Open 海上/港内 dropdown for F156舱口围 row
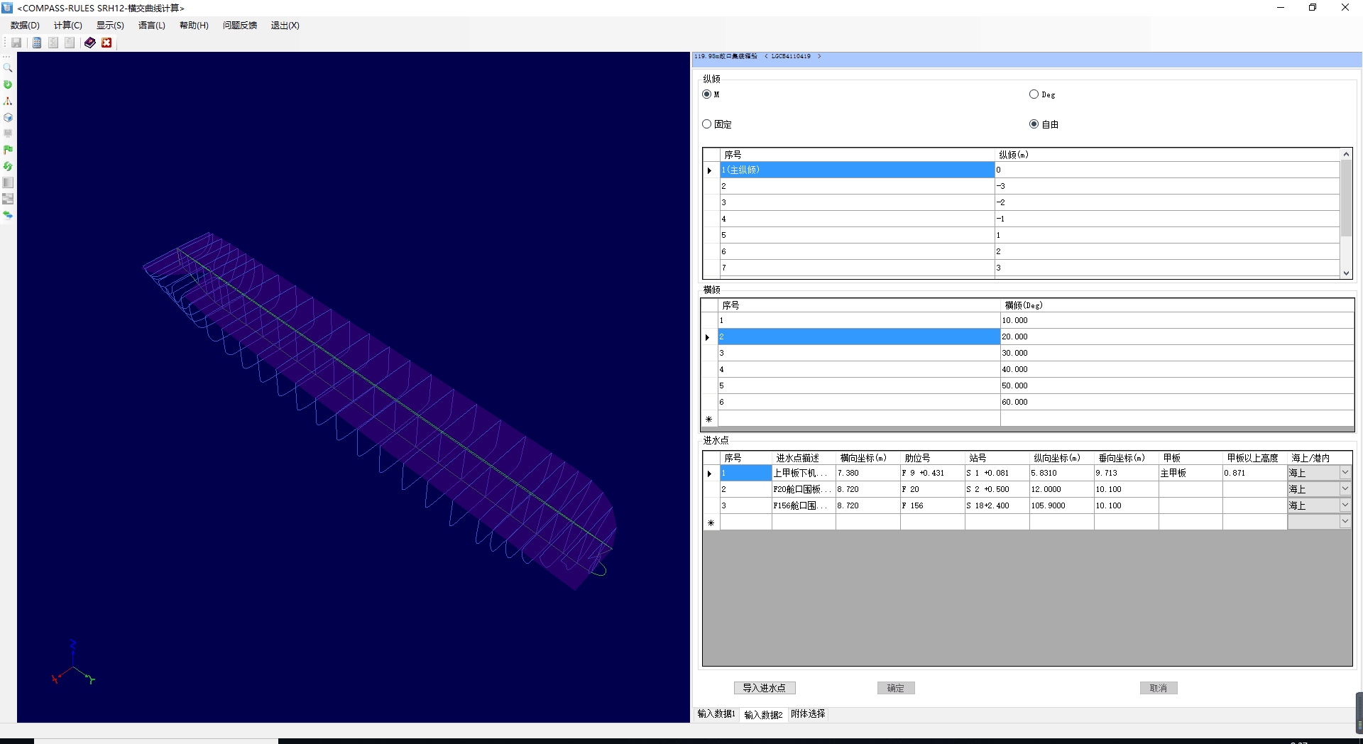This screenshot has width=1363, height=744. pos(1345,505)
